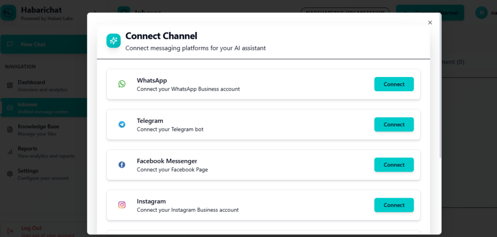This screenshot has width=497, height=237.
Task: Click the Habarichat logo in sidebar
Action: tap(9, 13)
